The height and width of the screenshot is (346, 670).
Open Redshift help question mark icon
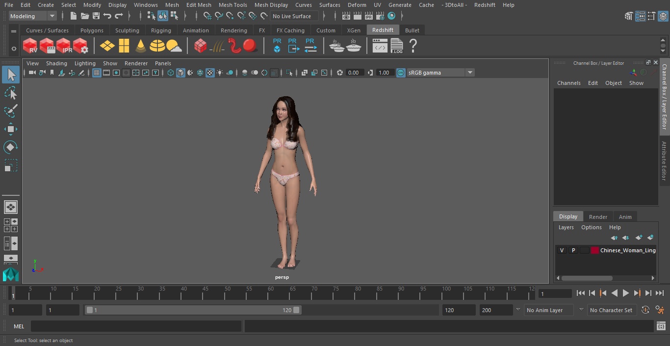click(413, 46)
